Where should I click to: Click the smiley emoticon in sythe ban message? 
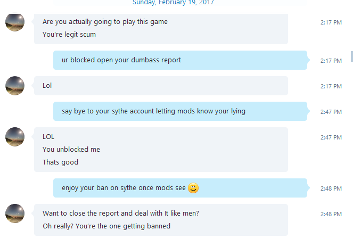[x=193, y=188]
